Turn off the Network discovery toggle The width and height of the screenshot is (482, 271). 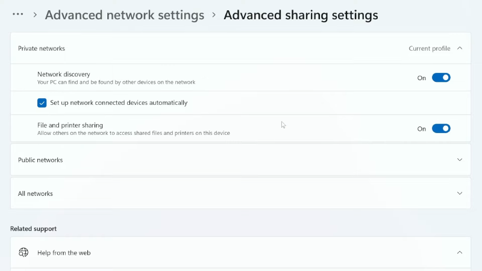coord(441,78)
